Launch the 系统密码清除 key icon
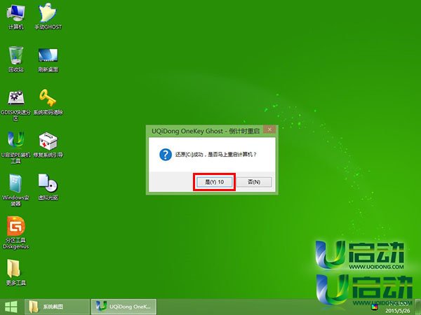Screen dimensions: 421x315 (x=48, y=102)
